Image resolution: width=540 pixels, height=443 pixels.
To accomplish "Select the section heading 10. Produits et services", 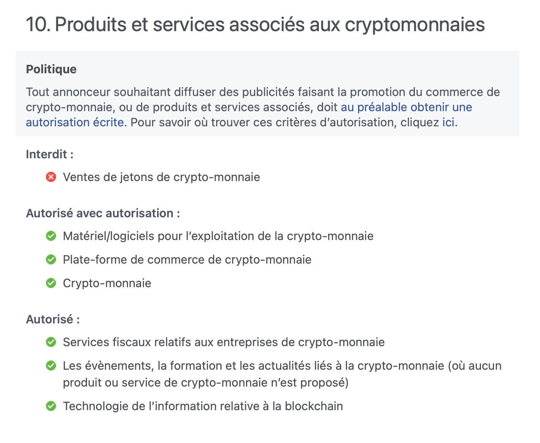I will click(x=255, y=24).
